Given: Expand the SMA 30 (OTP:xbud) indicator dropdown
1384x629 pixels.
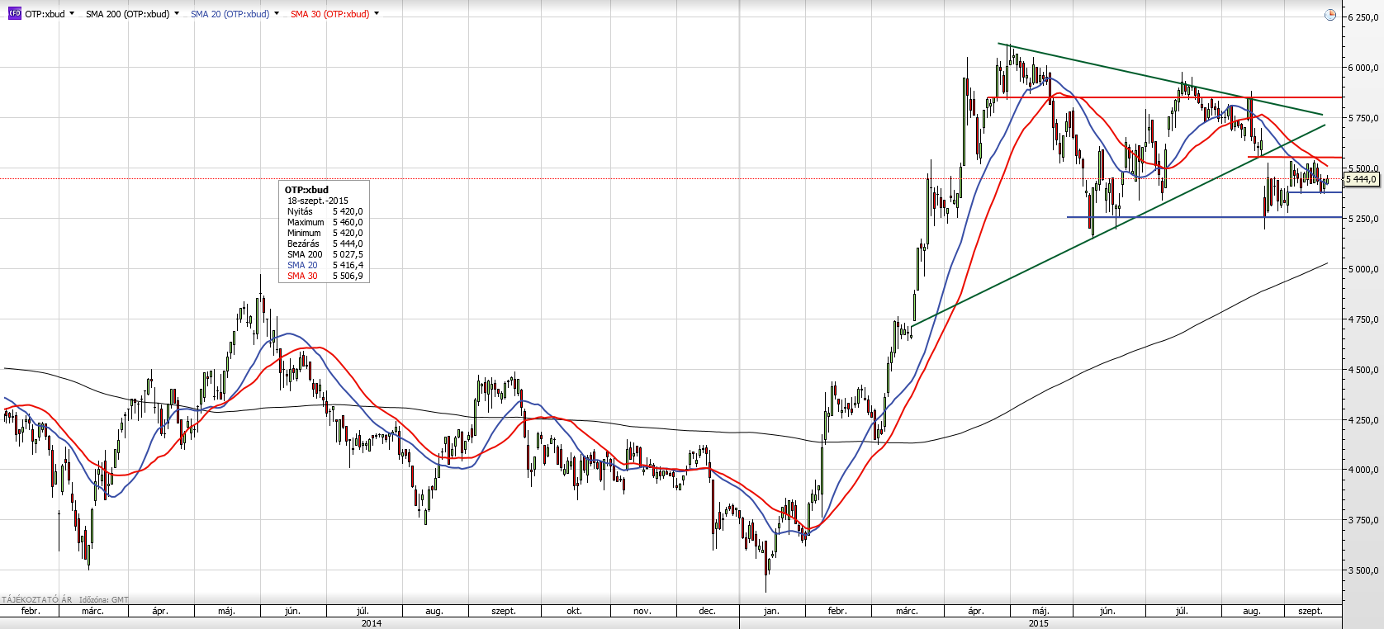Looking at the screenshot, I should point(377,14).
